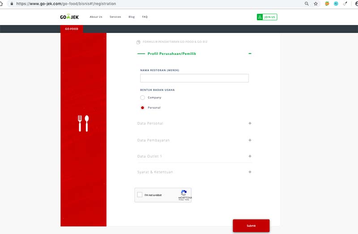358x234 pixels.
Task: Click the browser home icon
Action: pos(1,4)
